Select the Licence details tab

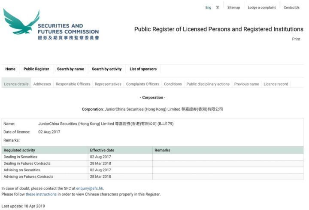(16, 84)
